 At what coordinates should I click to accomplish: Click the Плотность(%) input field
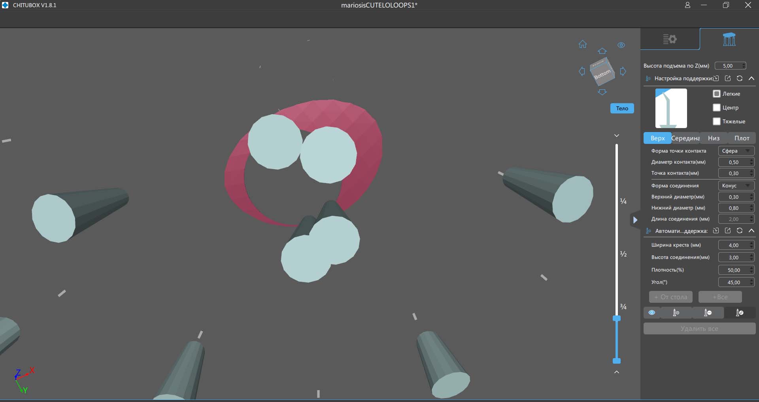tap(733, 270)
